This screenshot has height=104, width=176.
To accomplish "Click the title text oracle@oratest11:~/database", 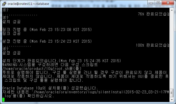I will coord(28,4).
